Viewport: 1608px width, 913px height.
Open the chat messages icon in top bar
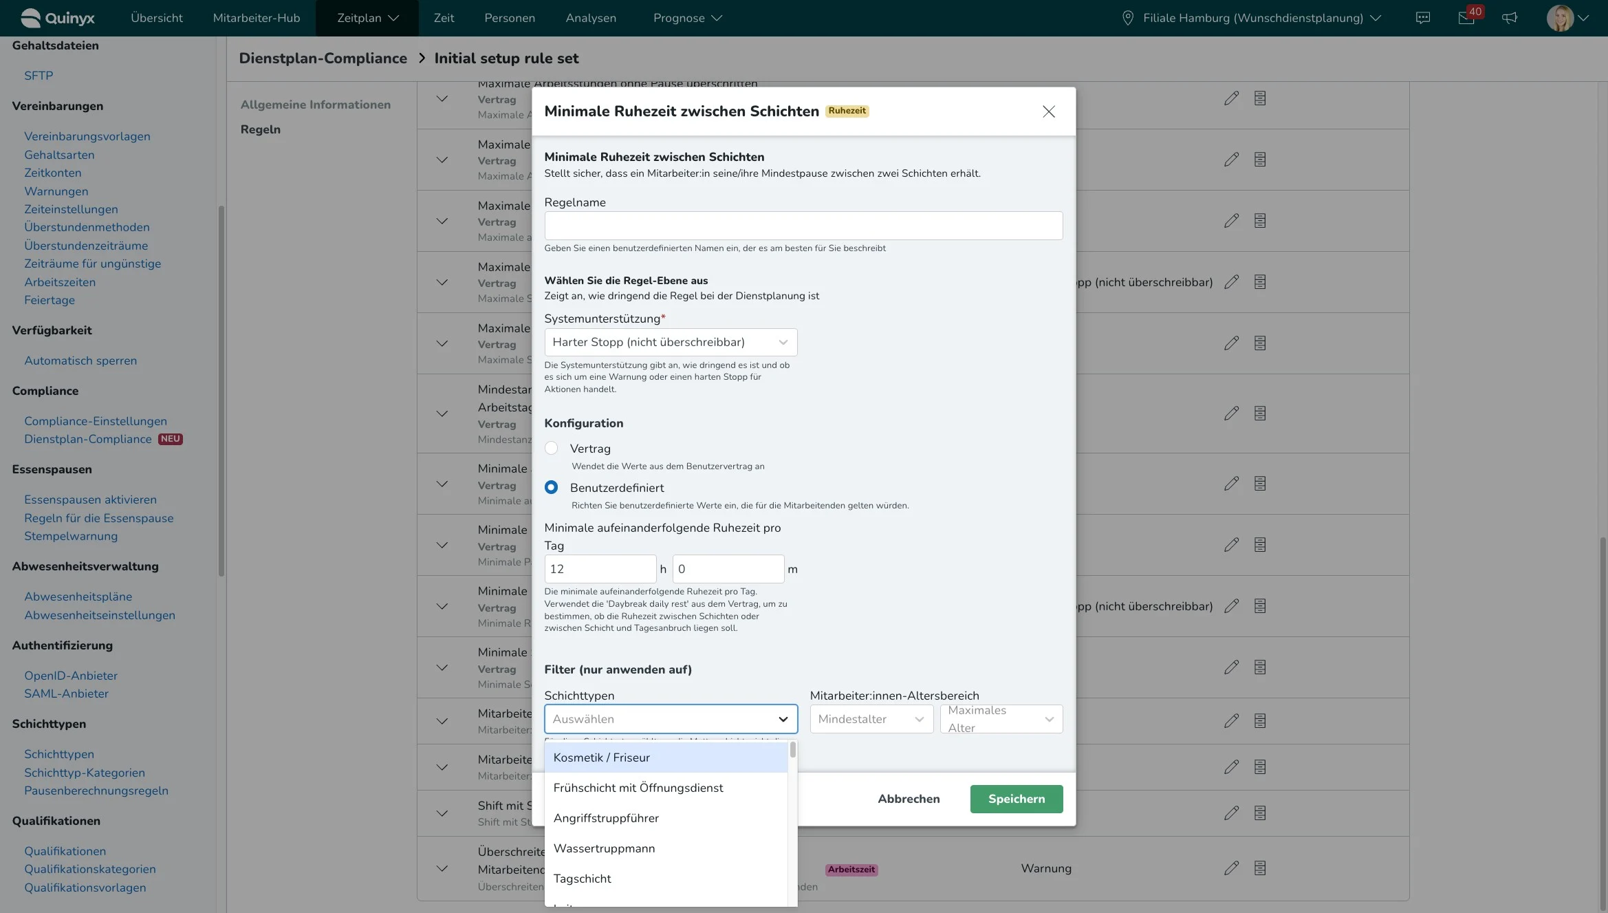(1423, 18)
